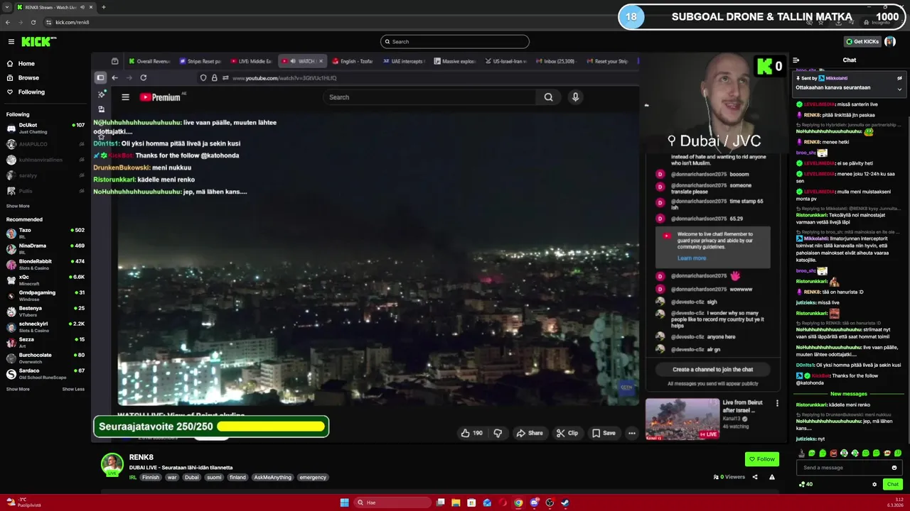Click the taskbar Hae search box
The height and width of the screenshot is (511, 910).
(393, 502)
